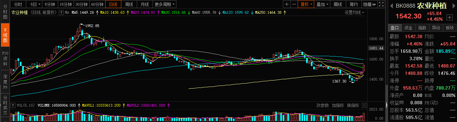
Task: Open the VOL indicator help question-mark icon
Action: [13, 105]
